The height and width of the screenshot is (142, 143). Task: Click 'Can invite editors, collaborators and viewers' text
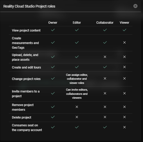77,94
